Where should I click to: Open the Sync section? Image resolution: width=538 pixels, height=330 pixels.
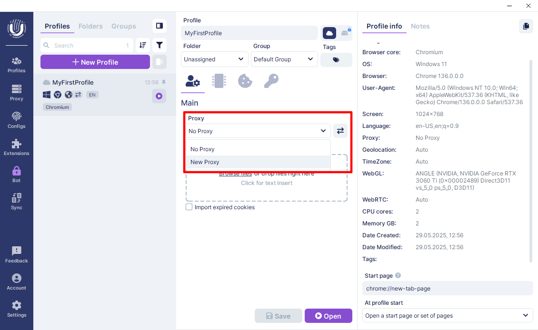click(x=16, y=201)
